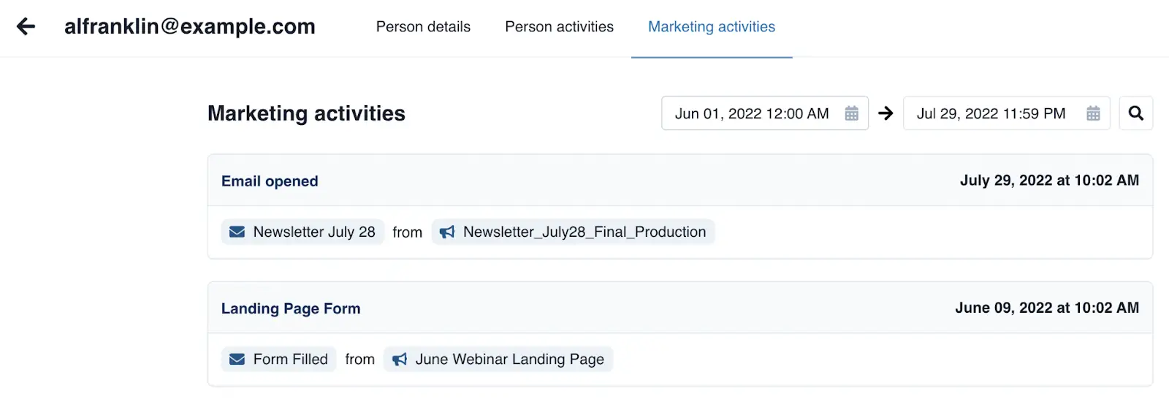Open calendar picker for the end date
Viewport: 1169px width, 399px height.
pyautogui.click(x=1093, y=113)
